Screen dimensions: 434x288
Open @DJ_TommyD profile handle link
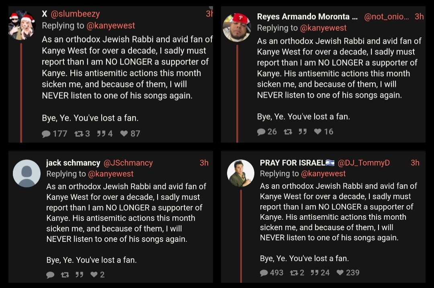364,163
